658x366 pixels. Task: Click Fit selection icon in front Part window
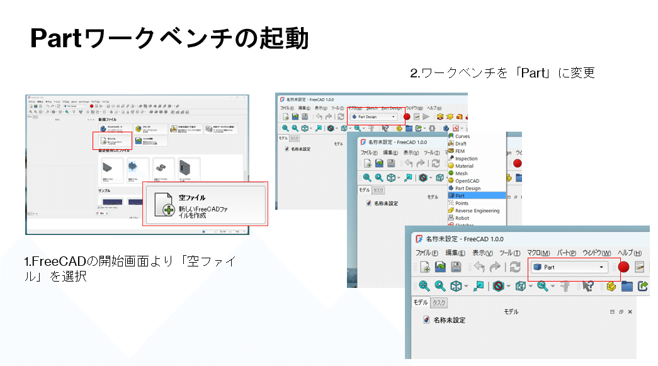pyautogui.click(x=440, y=286)
